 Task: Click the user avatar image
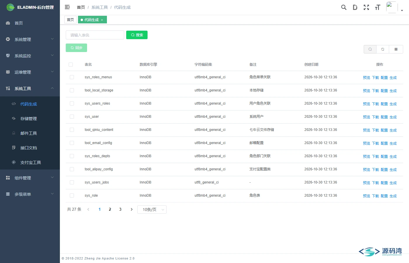tap(392, 7)
